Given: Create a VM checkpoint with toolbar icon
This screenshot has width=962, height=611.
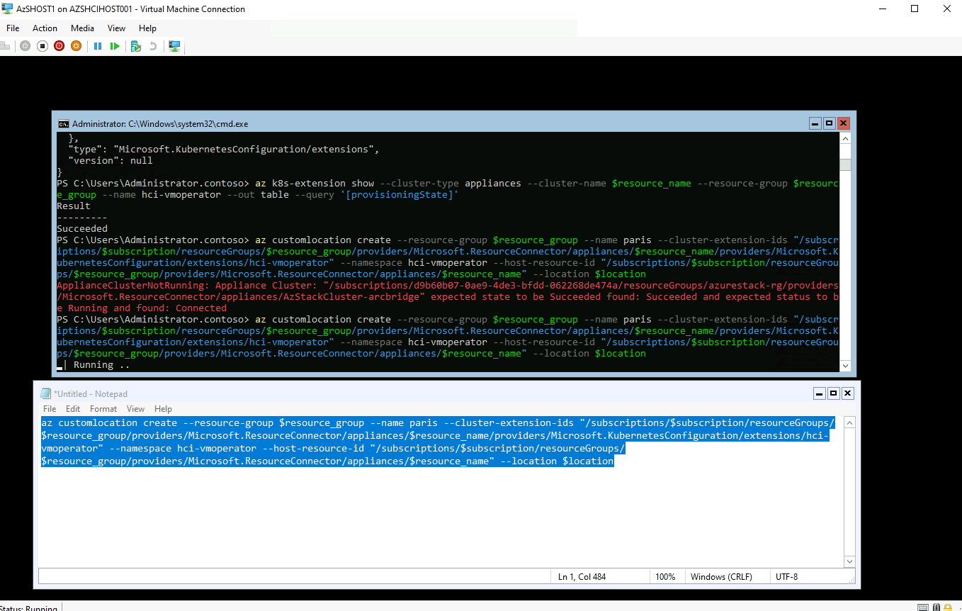Looking at the screenshot, I should (x=135, y=46).
